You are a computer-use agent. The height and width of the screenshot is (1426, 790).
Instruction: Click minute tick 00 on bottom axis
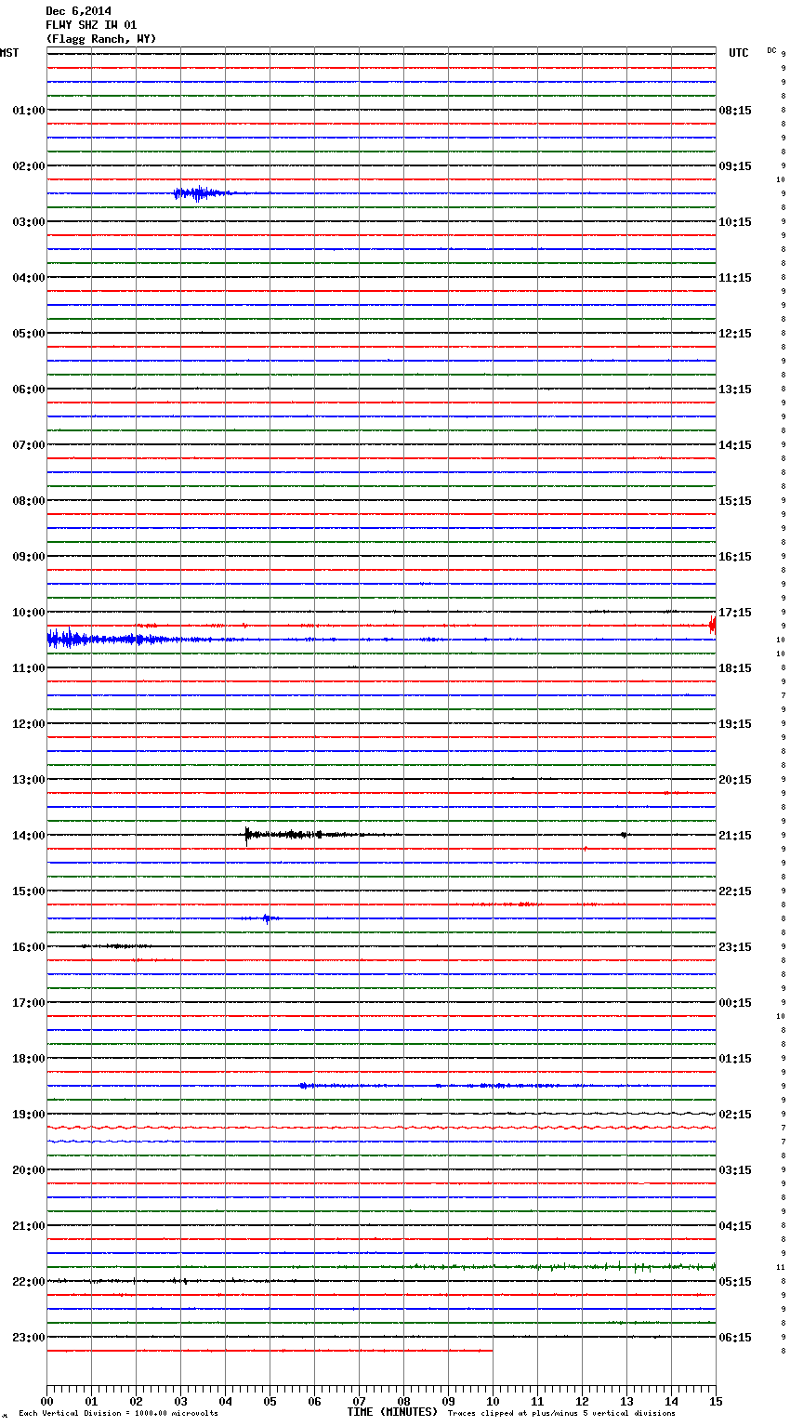(46, 1401)
